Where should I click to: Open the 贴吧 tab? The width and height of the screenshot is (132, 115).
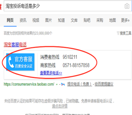87,20
